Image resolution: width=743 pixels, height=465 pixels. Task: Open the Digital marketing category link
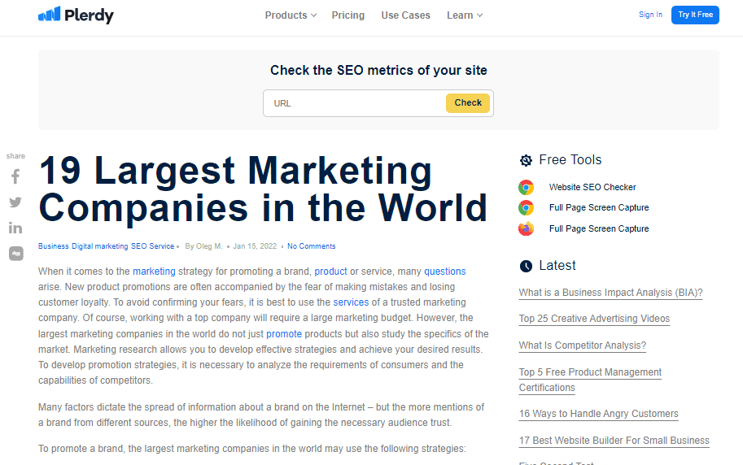pyautogui.click(x=100, y=246)
